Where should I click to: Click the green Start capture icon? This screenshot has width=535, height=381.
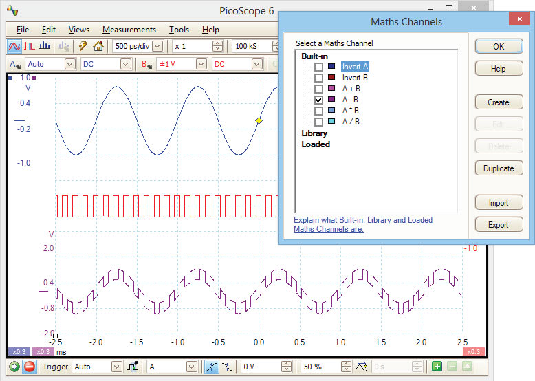[14, 367]
